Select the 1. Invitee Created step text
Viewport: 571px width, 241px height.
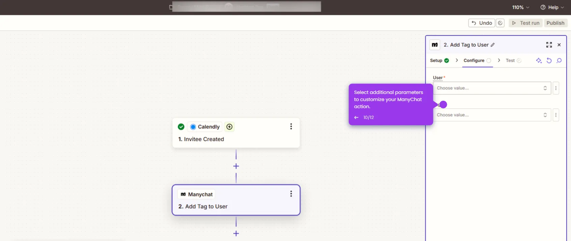[201, 139]
